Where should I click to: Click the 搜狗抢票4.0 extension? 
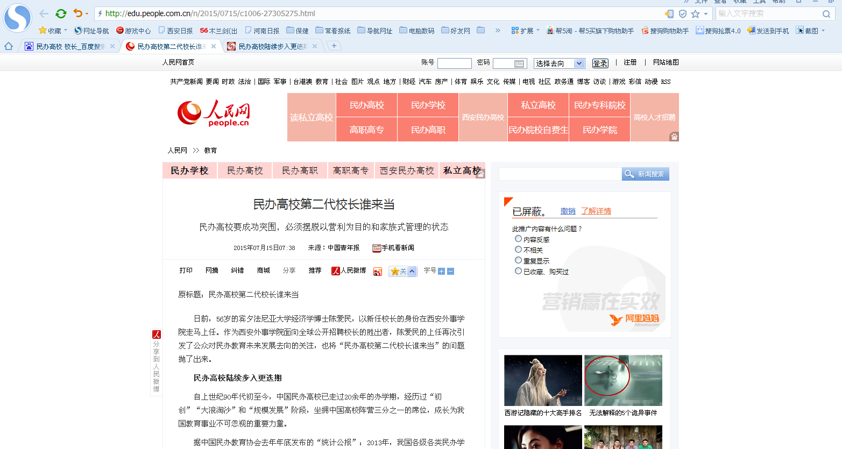click(x=718, y=31)
